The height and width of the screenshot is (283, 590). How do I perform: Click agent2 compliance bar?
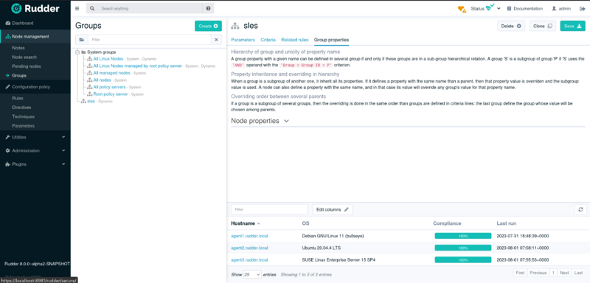(x=463, y=248)
